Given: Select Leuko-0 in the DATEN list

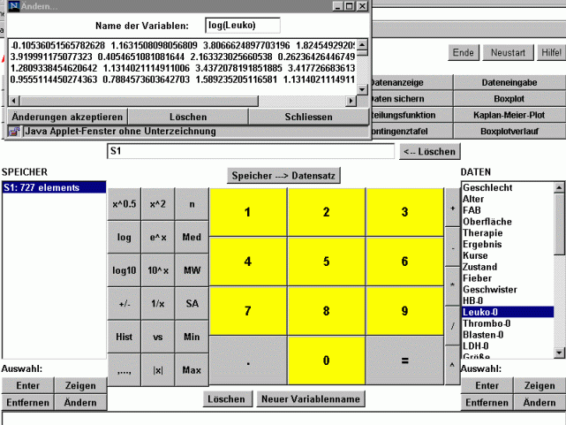Looking at the screenshot, I should (507, 311).
